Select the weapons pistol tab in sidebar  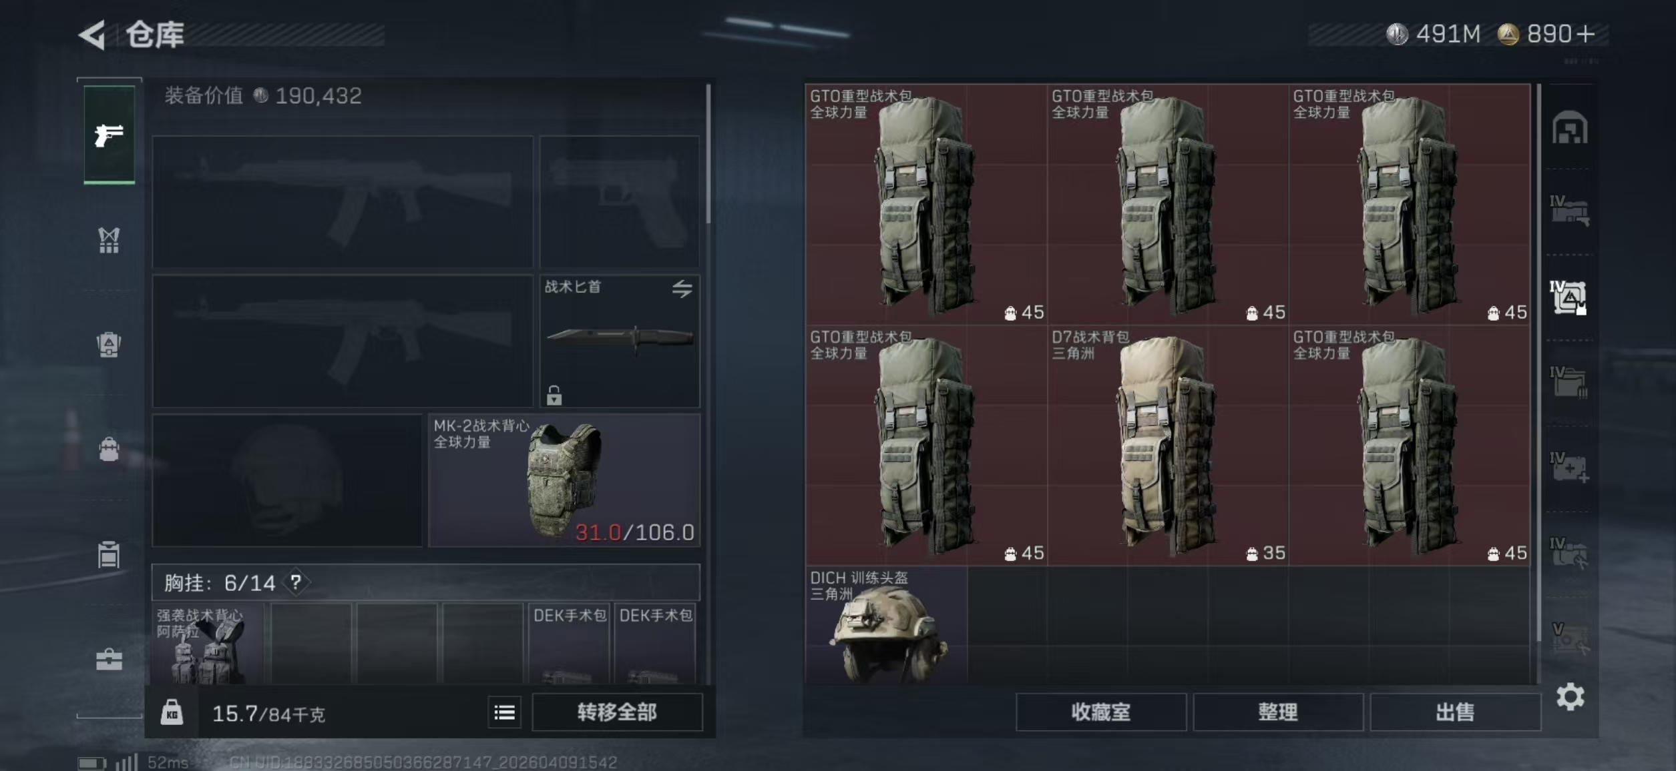click(x=110, y=135)
